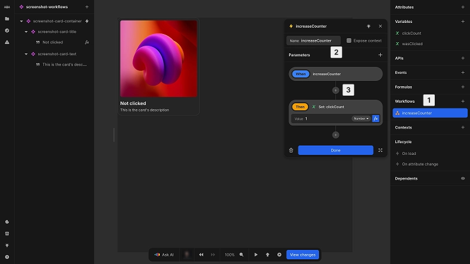The width and height of the screenshot is (470, 264).
Task: Click the logo icon at top of left sidebar
Action: tap(7, 7)
